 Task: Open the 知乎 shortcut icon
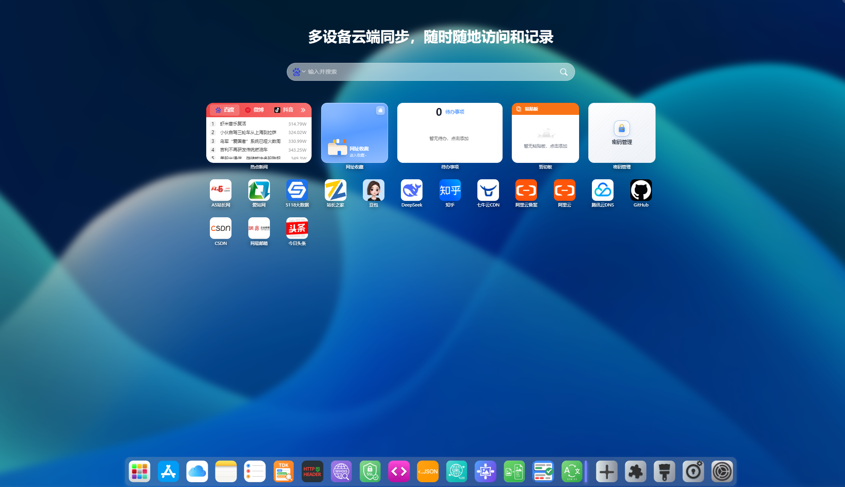(x=450, y=190)
